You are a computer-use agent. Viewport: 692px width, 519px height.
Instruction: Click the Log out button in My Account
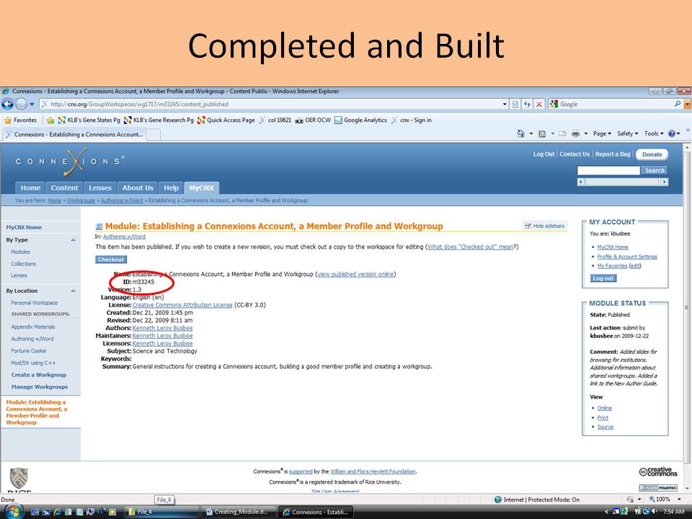click(x=603, y=278)
